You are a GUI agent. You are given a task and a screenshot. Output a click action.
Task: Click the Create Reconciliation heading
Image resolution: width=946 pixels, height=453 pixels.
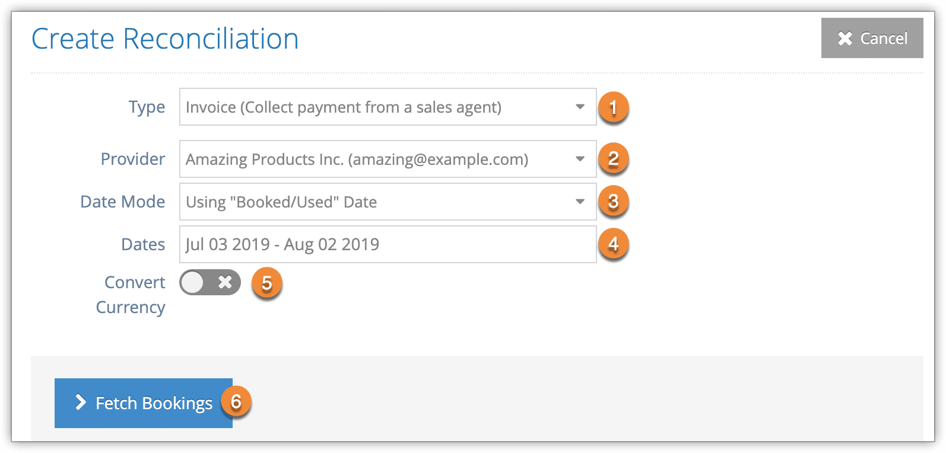tap(165, 39)
